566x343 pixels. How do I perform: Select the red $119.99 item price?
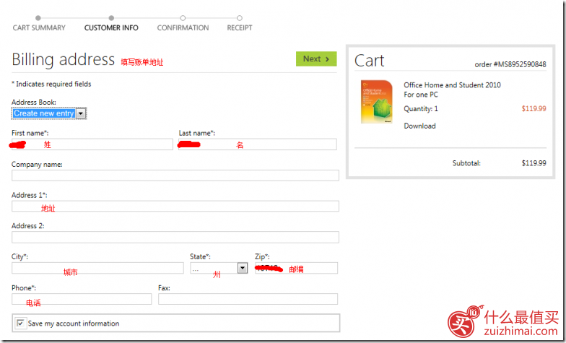(534, 108)
